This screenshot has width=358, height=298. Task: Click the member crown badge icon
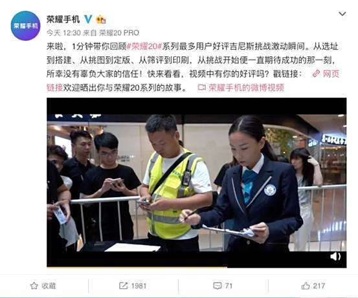[x=101, y=19]
